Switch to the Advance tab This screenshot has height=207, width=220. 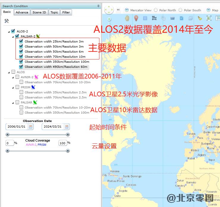click(22, 12)
